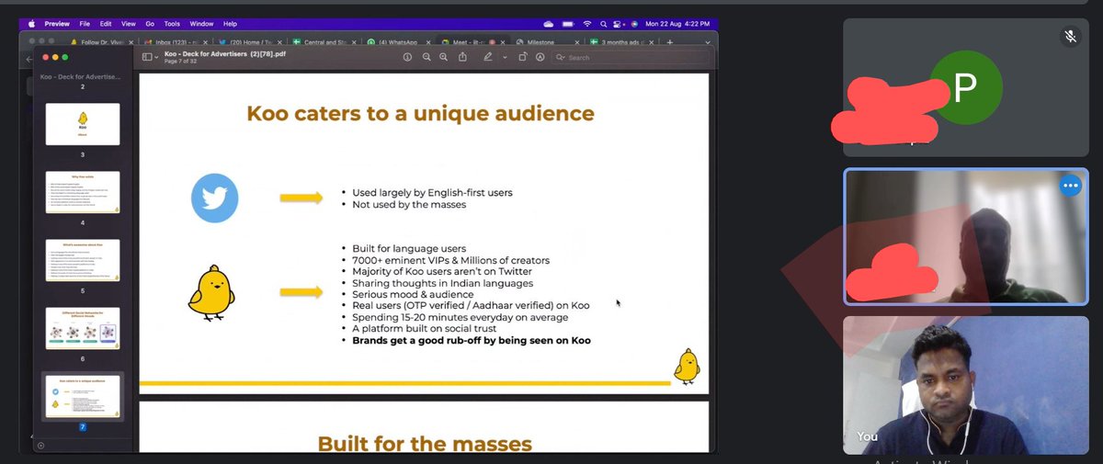This screenshot has width=1103, height=464.
Task: Switch to the WhatsApp browser tab
Action: click(398, 42)
